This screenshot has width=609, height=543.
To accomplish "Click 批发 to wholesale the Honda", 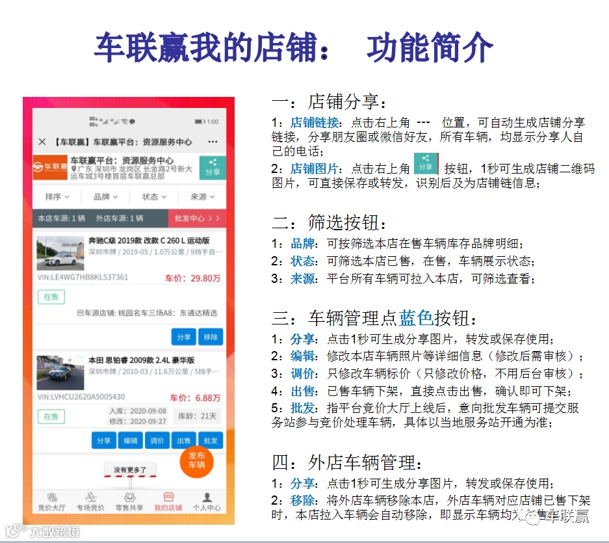I will click(x=211, y=440).
